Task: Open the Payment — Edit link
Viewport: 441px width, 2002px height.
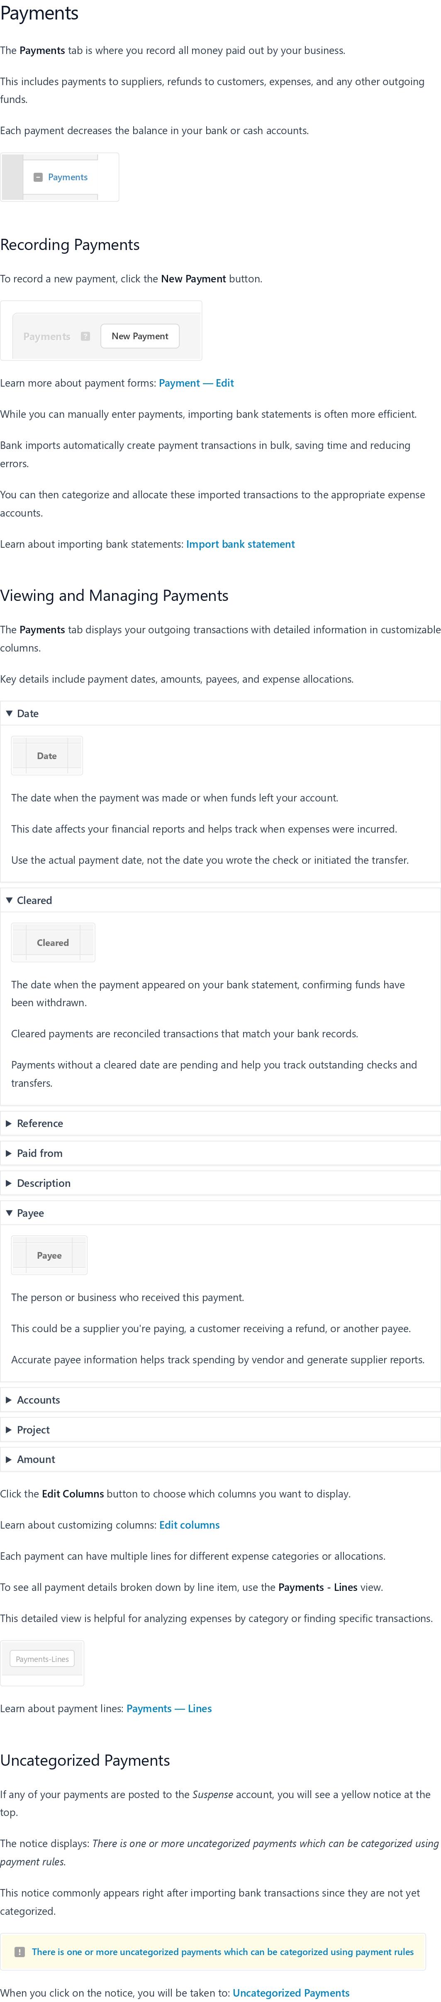Action: [196, 382]
